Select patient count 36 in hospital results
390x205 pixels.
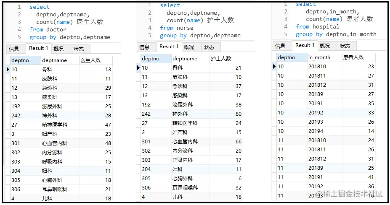pyautogui.click(x=358, y=187)
